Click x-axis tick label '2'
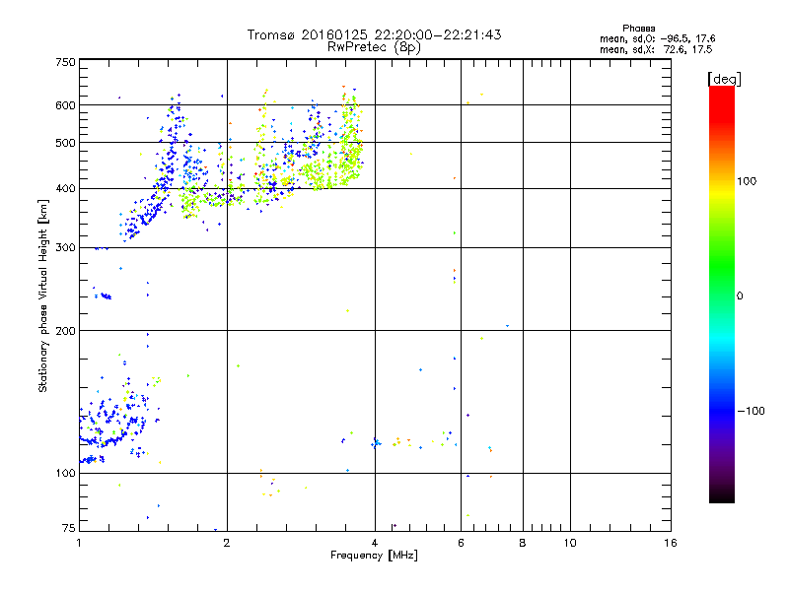 coord(227,543)
